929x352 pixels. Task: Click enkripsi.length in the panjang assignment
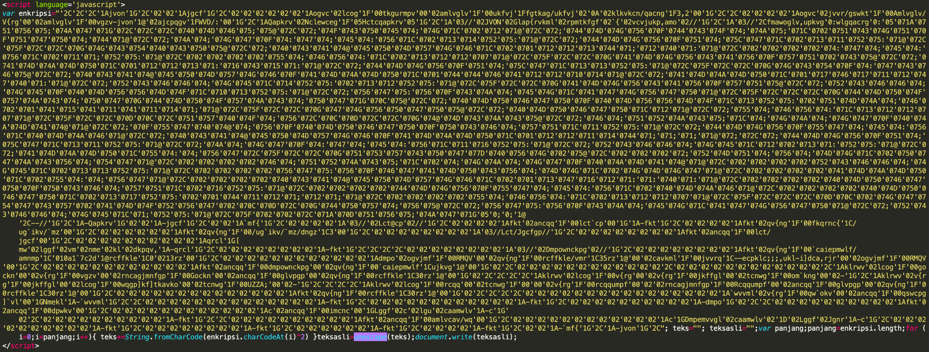(870, 328)
